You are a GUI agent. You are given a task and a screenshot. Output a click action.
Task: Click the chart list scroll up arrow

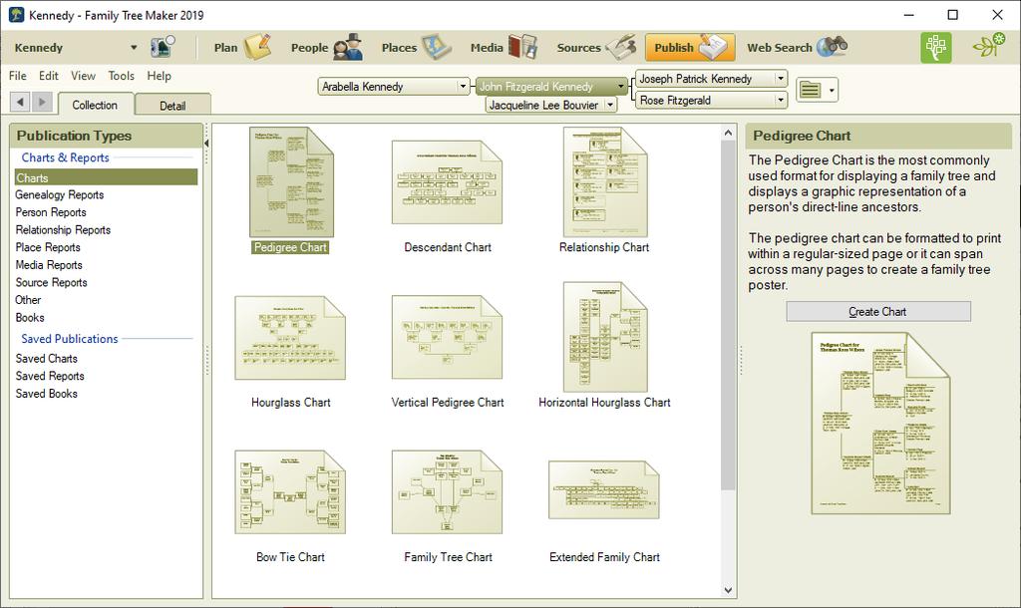[728, 133]
